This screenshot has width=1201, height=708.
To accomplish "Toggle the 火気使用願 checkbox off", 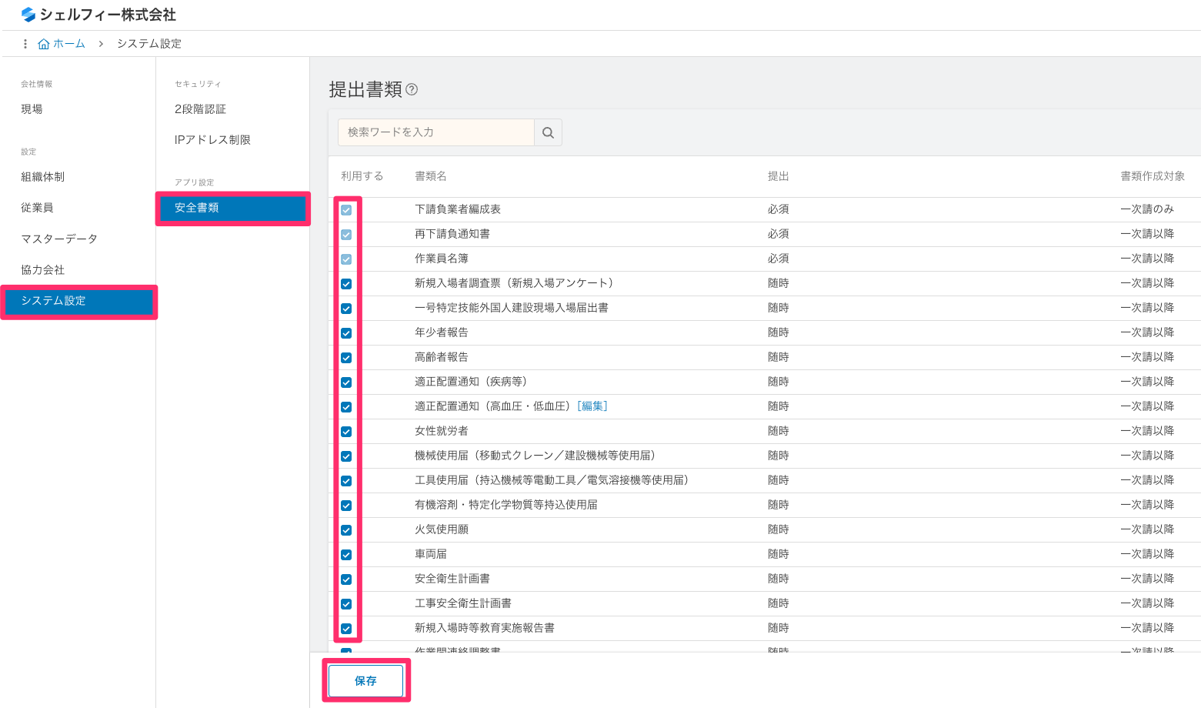I will click(x=346, y=529).
